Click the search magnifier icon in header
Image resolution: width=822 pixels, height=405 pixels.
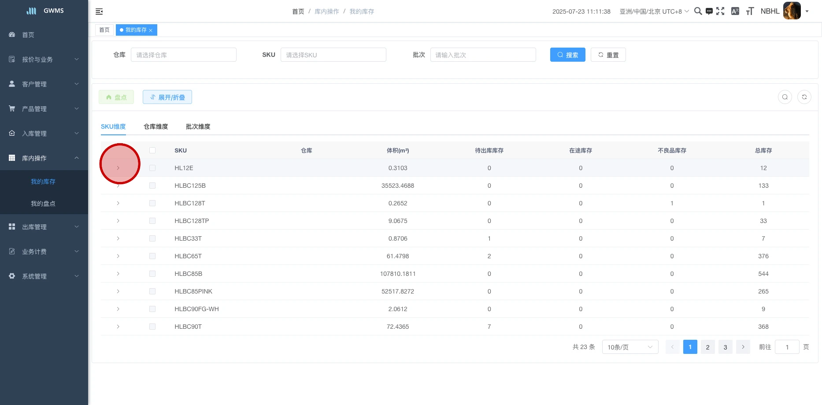coord(698,11)
